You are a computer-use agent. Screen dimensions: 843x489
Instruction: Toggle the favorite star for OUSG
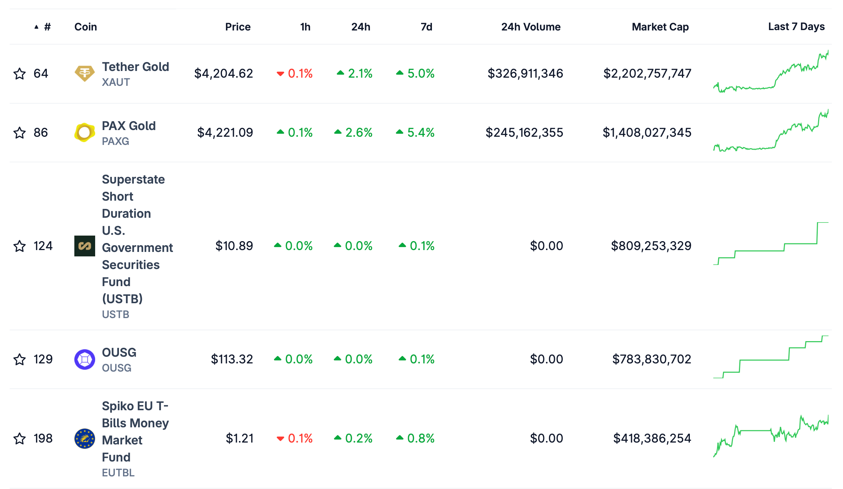[20, 359]
